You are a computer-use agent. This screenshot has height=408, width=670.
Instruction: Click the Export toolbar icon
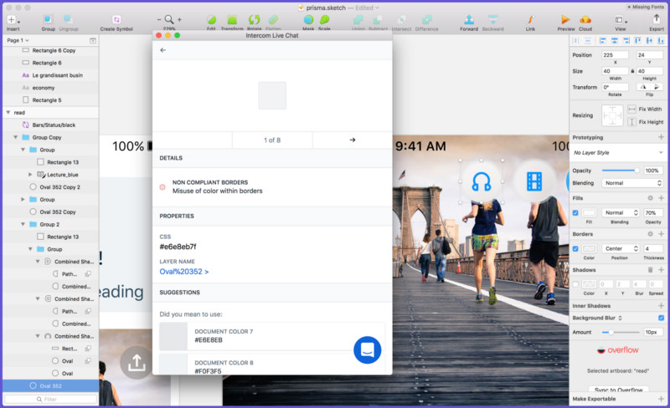pos(657,18)
